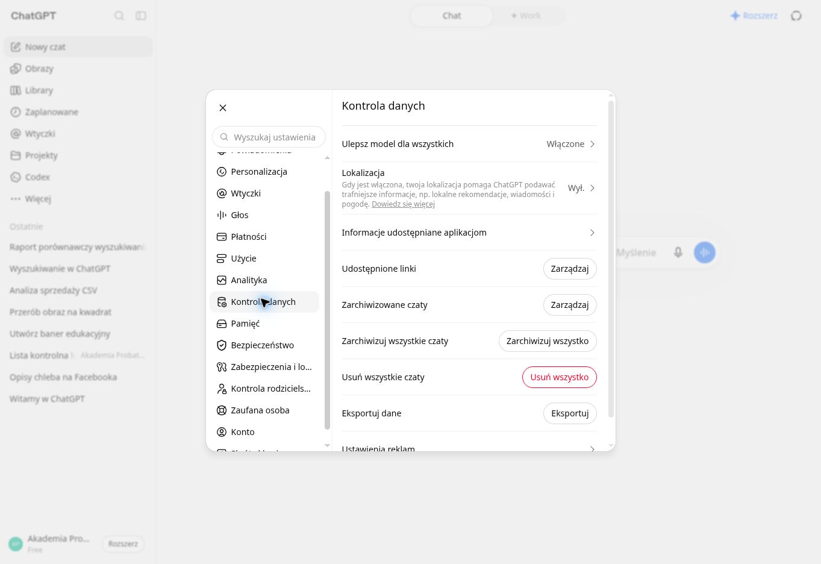Click the down arrow of the category scrollbar
Viewport: 821px width, 564px height.
(x=328, y=446)
